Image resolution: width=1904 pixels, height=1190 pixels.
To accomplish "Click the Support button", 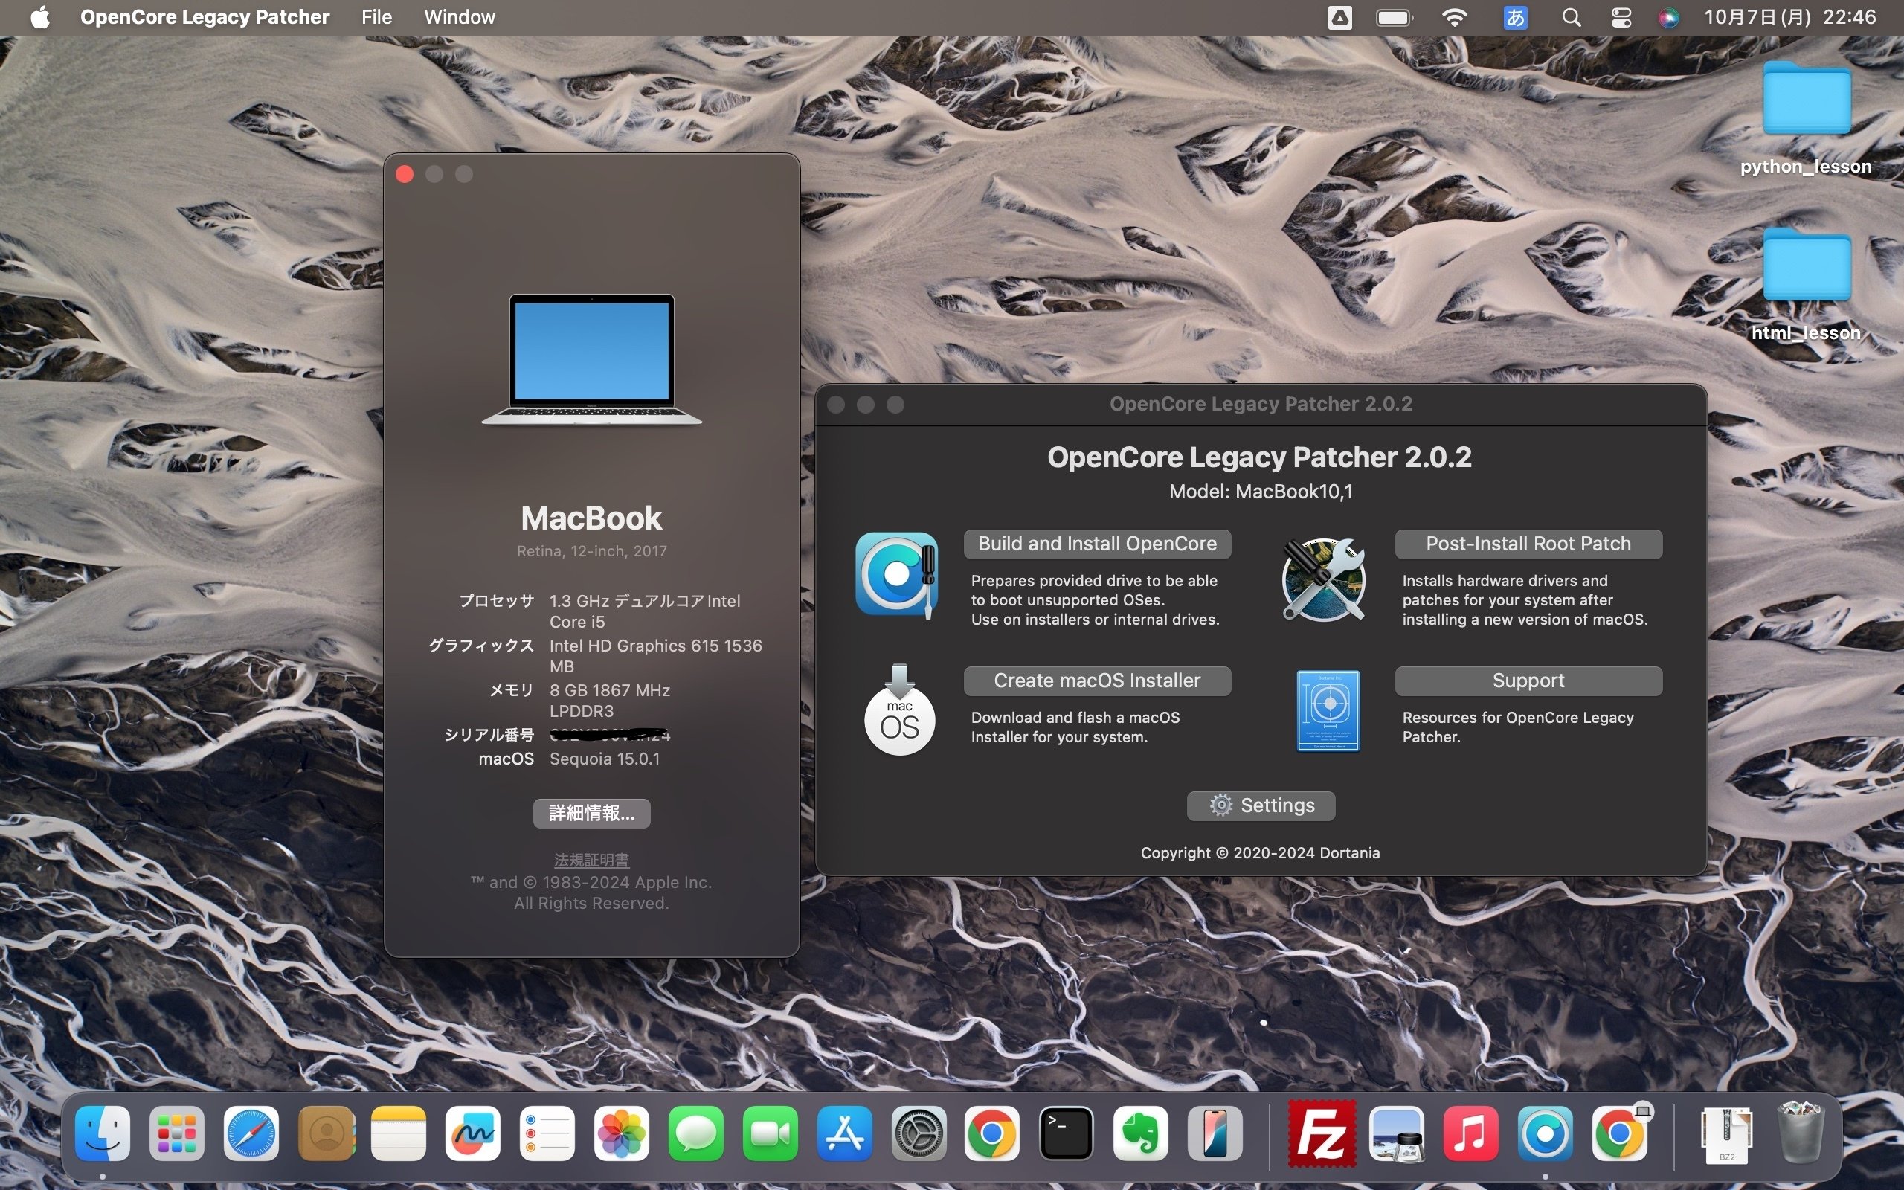I will [1528, 681].
